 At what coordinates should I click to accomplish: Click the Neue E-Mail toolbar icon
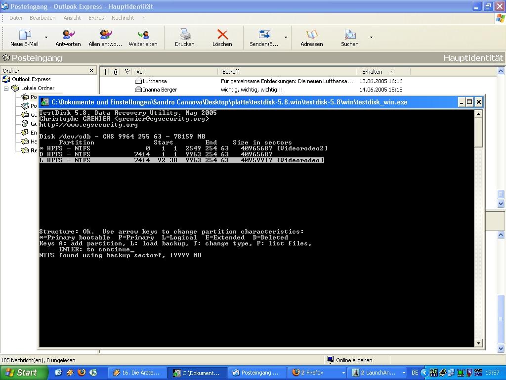pyautogui.click(x=25, y=38)
